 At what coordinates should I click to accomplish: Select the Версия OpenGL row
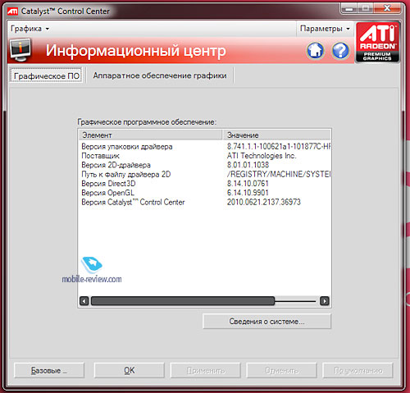coord(205,193)
